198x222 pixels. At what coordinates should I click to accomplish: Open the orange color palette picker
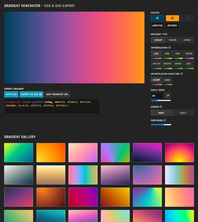pos(172,18)
